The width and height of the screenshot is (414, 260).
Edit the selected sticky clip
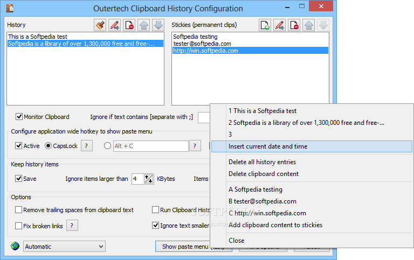pyautogui.click(x=280, y=25)
